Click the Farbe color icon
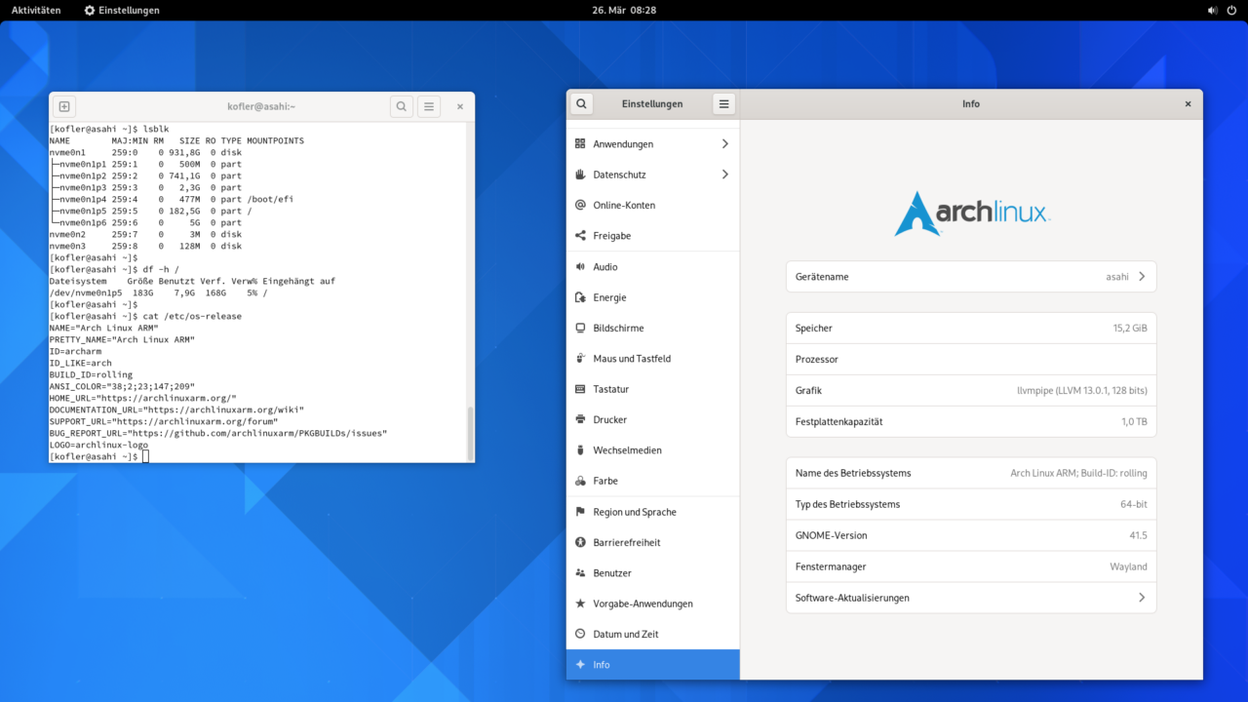Image resolution: width=1248 pixels, height=702 pixels. pyautogui.click(x=581, y=481)
